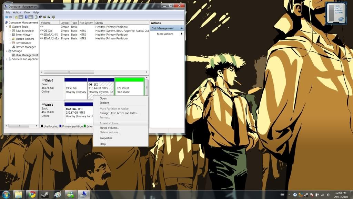Collapse Disk Management section in Actions pane
The image size is (353, 199).
(x=181, y=28)
